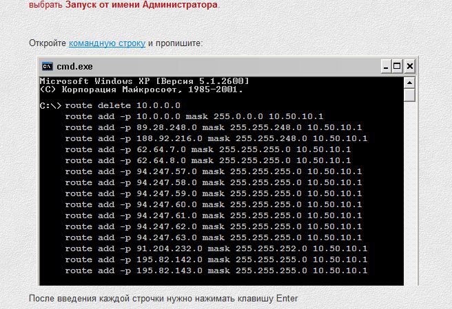Click the route line for 89.28.248.0

coord(214,127)
